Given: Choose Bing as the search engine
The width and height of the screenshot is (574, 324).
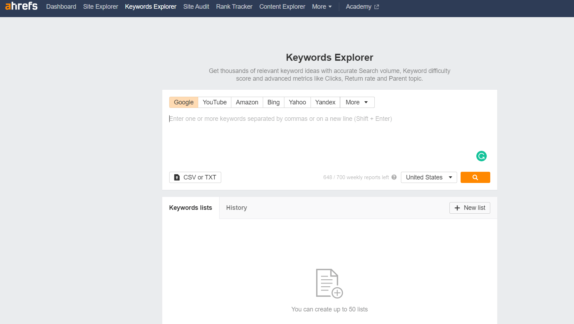Looking at the screenshot, I should click(x=273, y=102).
